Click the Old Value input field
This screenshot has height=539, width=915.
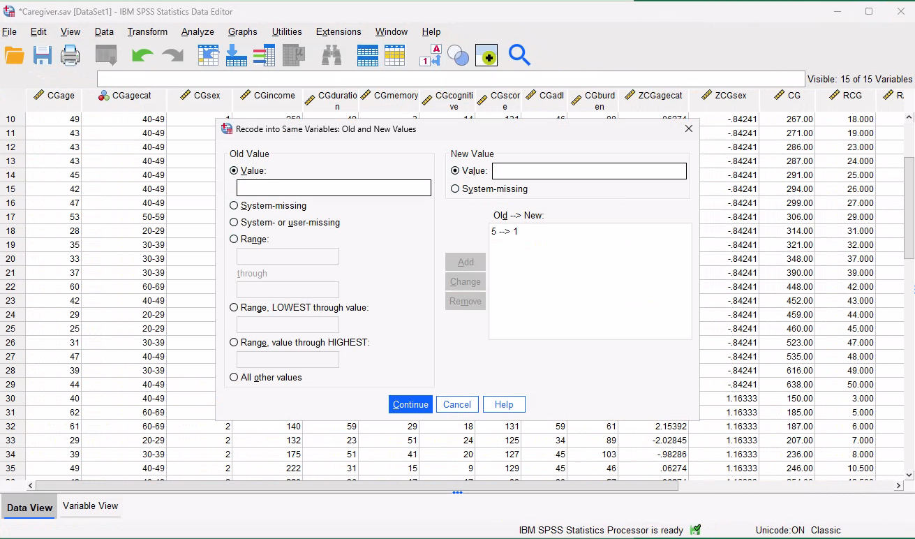[x=334, y=188]
